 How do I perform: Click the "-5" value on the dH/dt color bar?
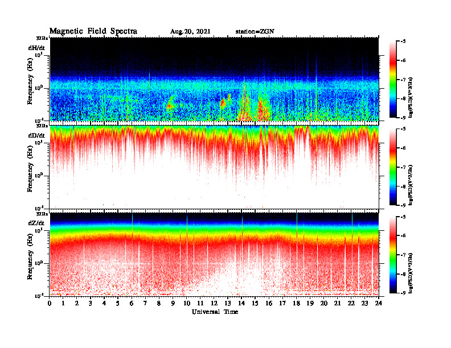pos(403,42)
